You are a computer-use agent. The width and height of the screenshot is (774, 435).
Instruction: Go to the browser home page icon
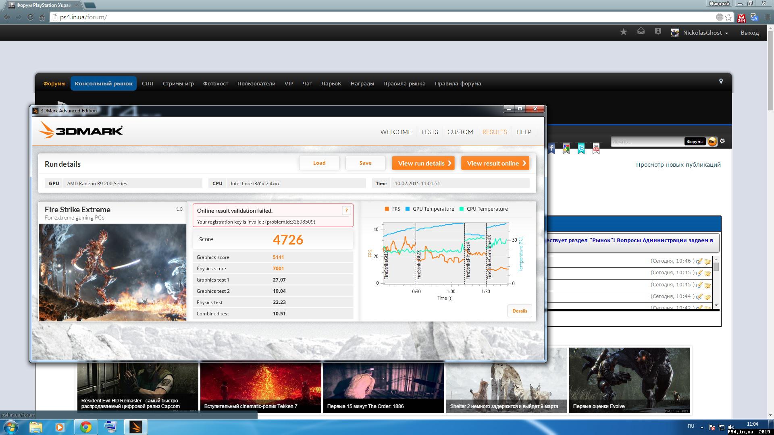(42, 17)
